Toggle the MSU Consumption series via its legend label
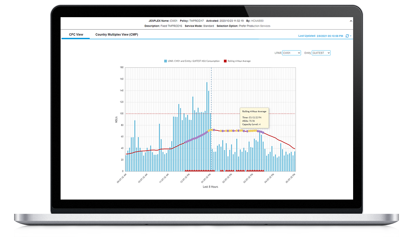Screen dimensions: 413x237 pos(193,61)
